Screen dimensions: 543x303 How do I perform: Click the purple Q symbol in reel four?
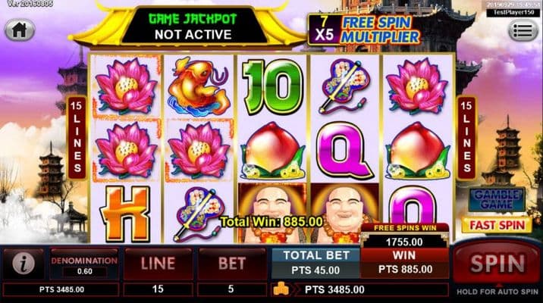[x=344, y=150]
